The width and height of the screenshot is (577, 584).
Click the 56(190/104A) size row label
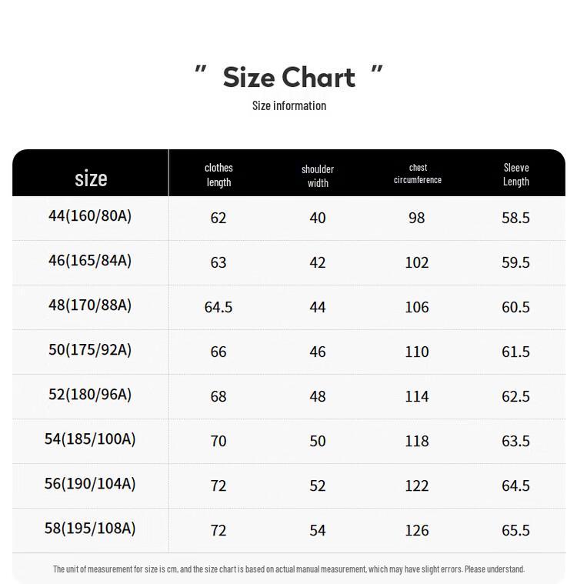tap(90, 484)
